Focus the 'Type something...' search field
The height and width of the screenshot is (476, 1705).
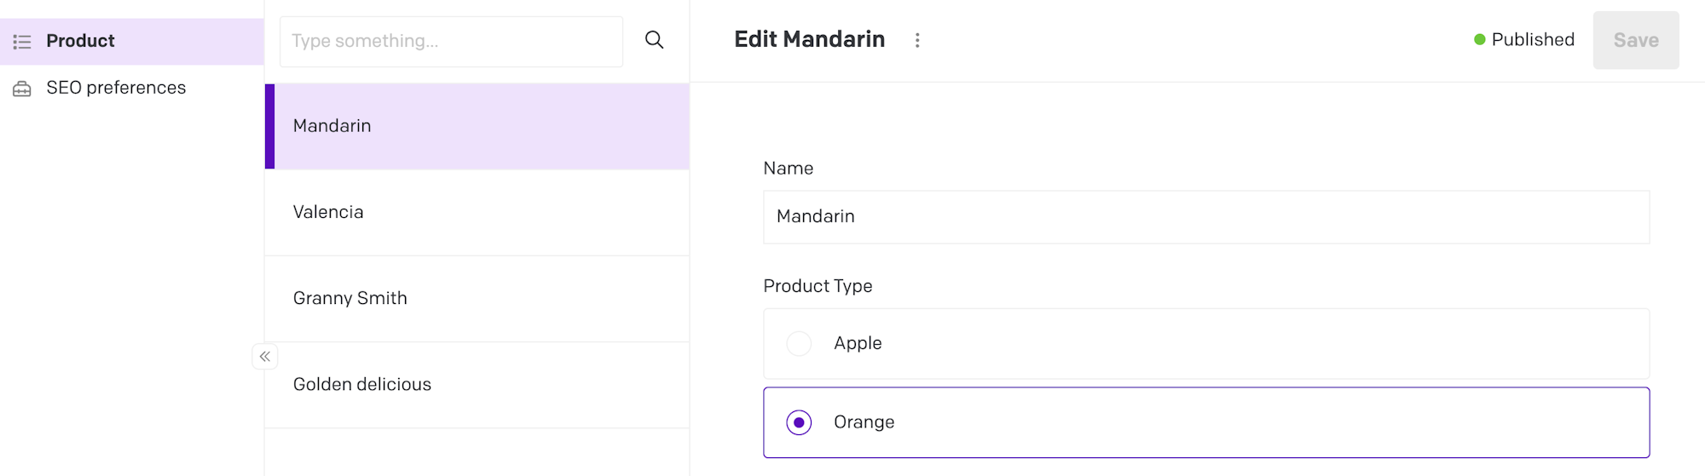coord(451,41)
